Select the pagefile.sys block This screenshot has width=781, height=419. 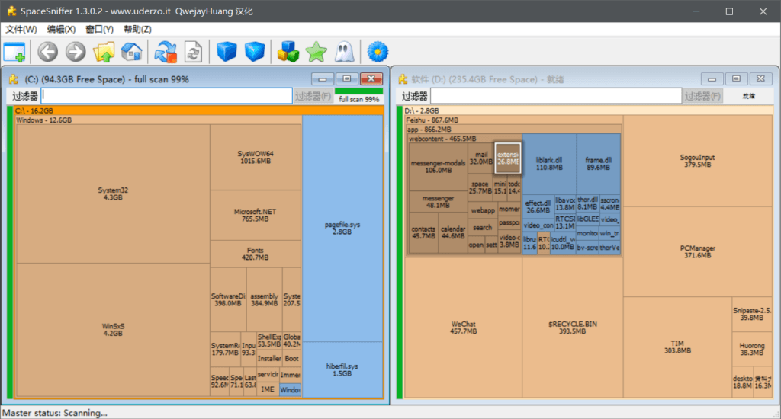click(342, 228)
